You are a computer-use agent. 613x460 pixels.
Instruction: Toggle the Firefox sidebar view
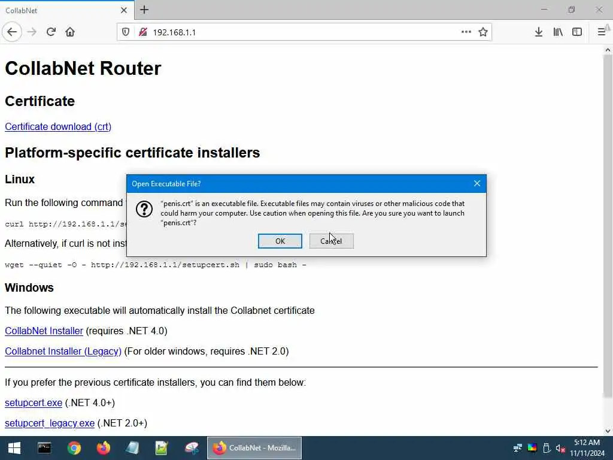(577, 32)
